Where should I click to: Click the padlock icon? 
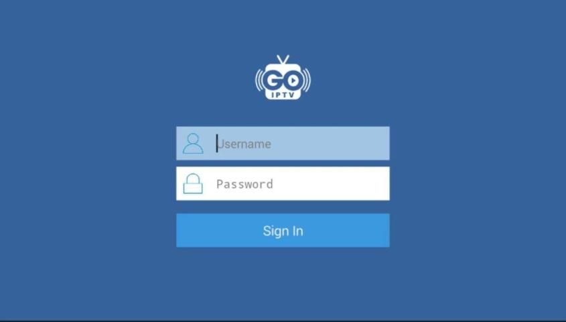click(193, 184)
